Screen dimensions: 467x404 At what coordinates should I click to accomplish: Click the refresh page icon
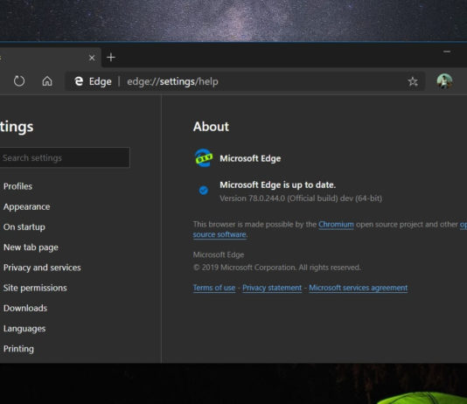click(19, 81)
